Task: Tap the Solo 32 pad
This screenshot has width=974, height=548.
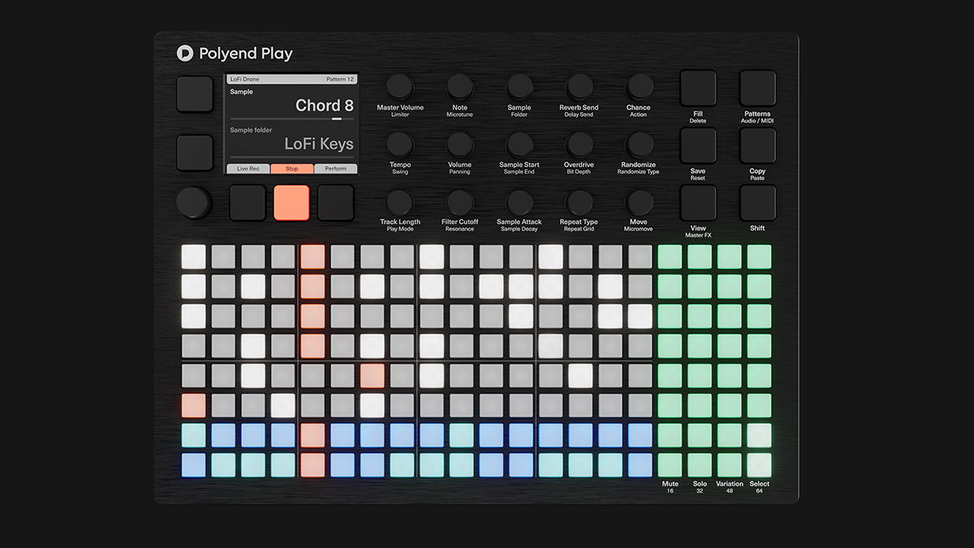Action: (700, 464)
